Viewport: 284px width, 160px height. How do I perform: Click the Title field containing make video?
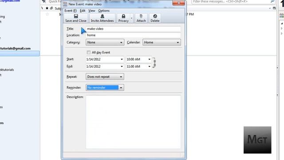pyautogui.click(x=133, y=28)
